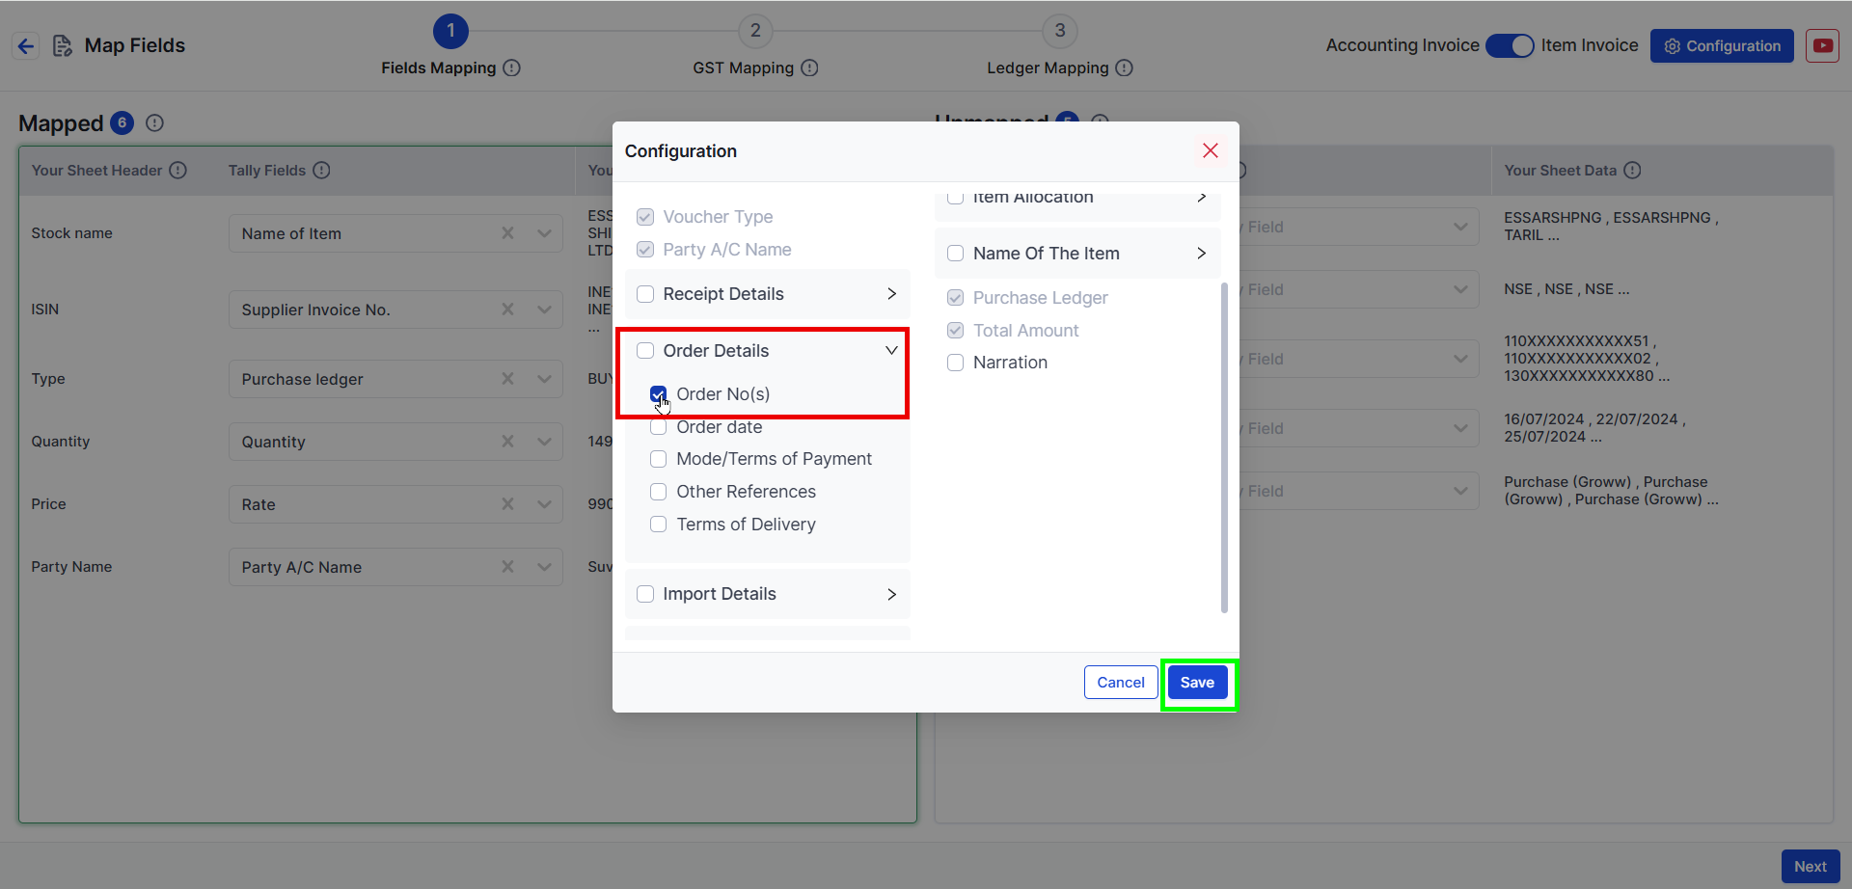Click info icon beside Your Sheet Header
This screenshot has height=889, width=1852.
pos(177,170)
